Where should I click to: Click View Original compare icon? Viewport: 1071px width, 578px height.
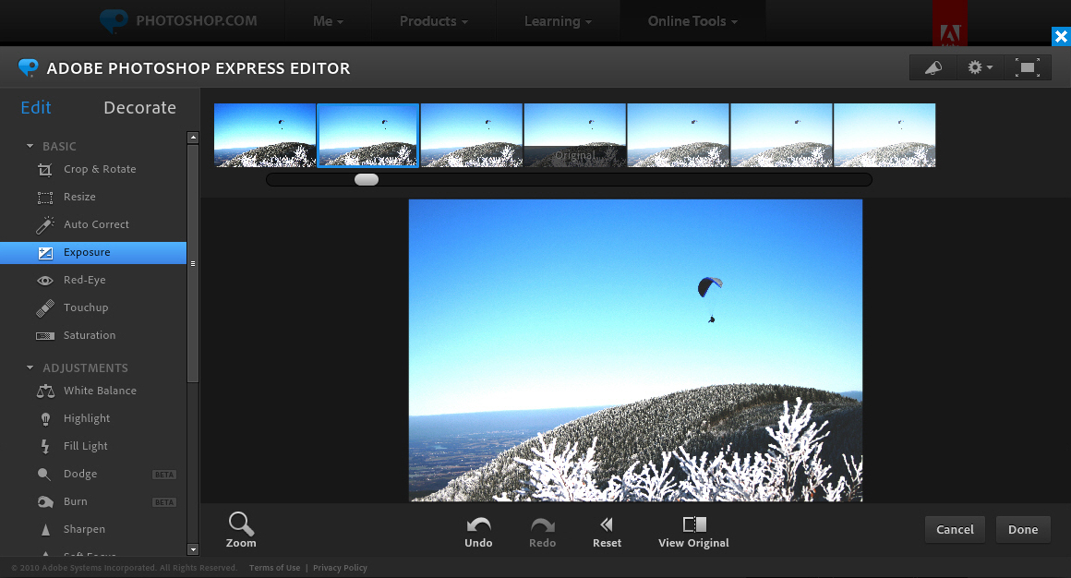point(694,524)
